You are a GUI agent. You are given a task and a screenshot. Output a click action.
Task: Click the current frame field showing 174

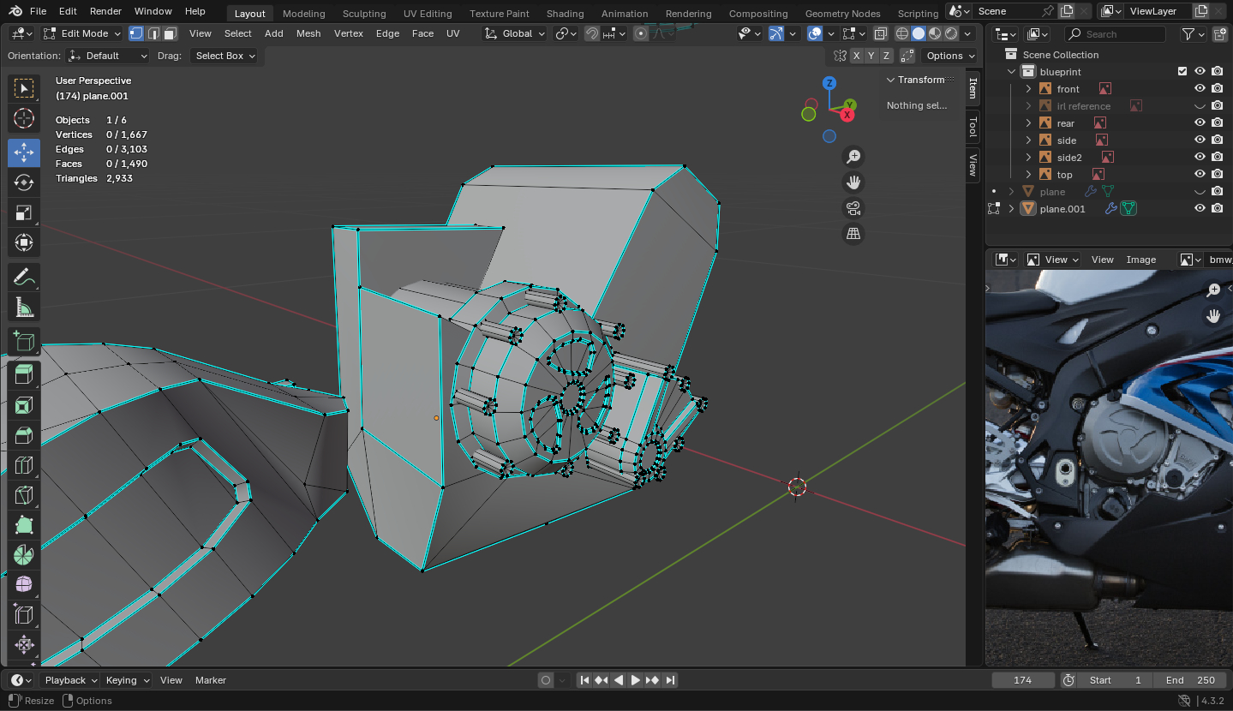tap(1022, 680)
